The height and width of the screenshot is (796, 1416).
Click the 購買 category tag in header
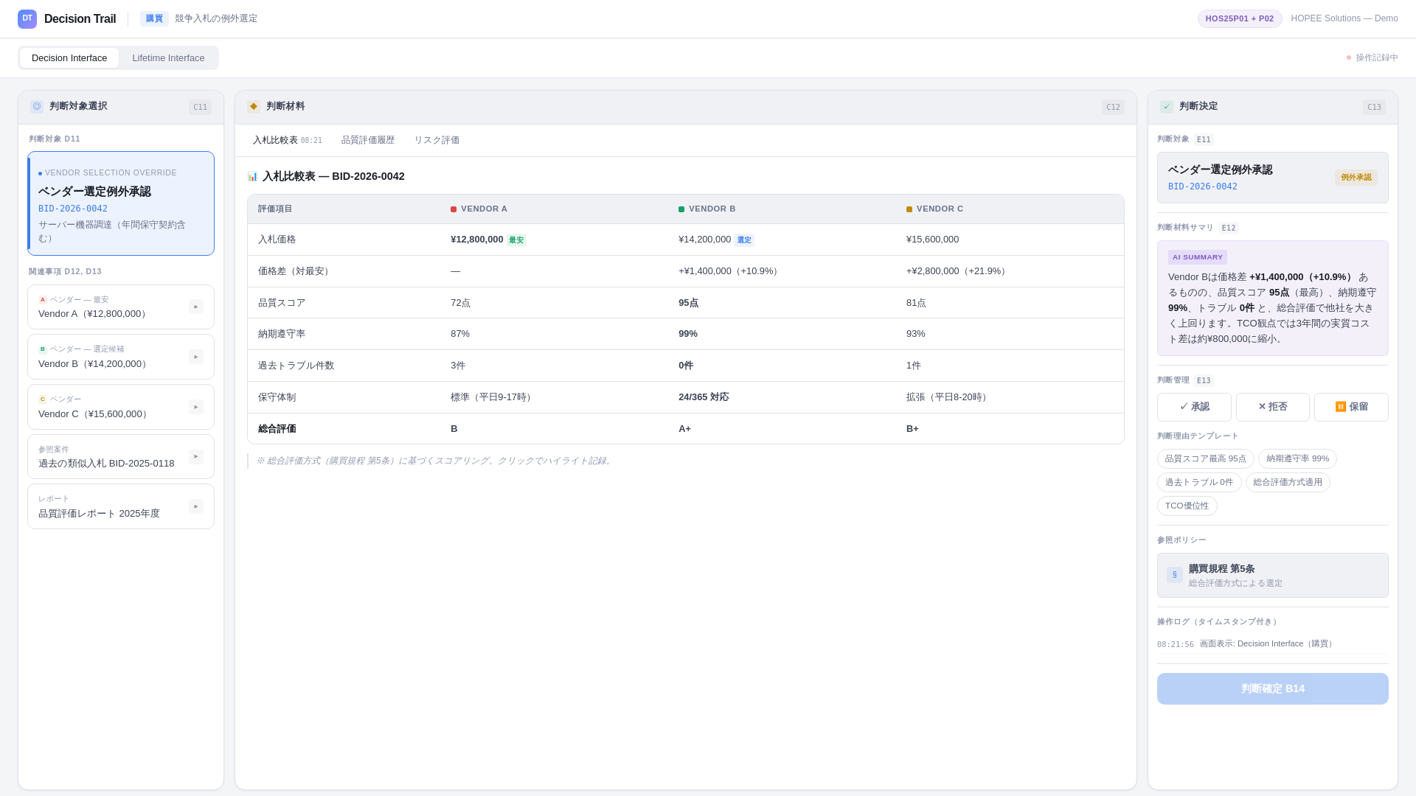click(154, 18)
